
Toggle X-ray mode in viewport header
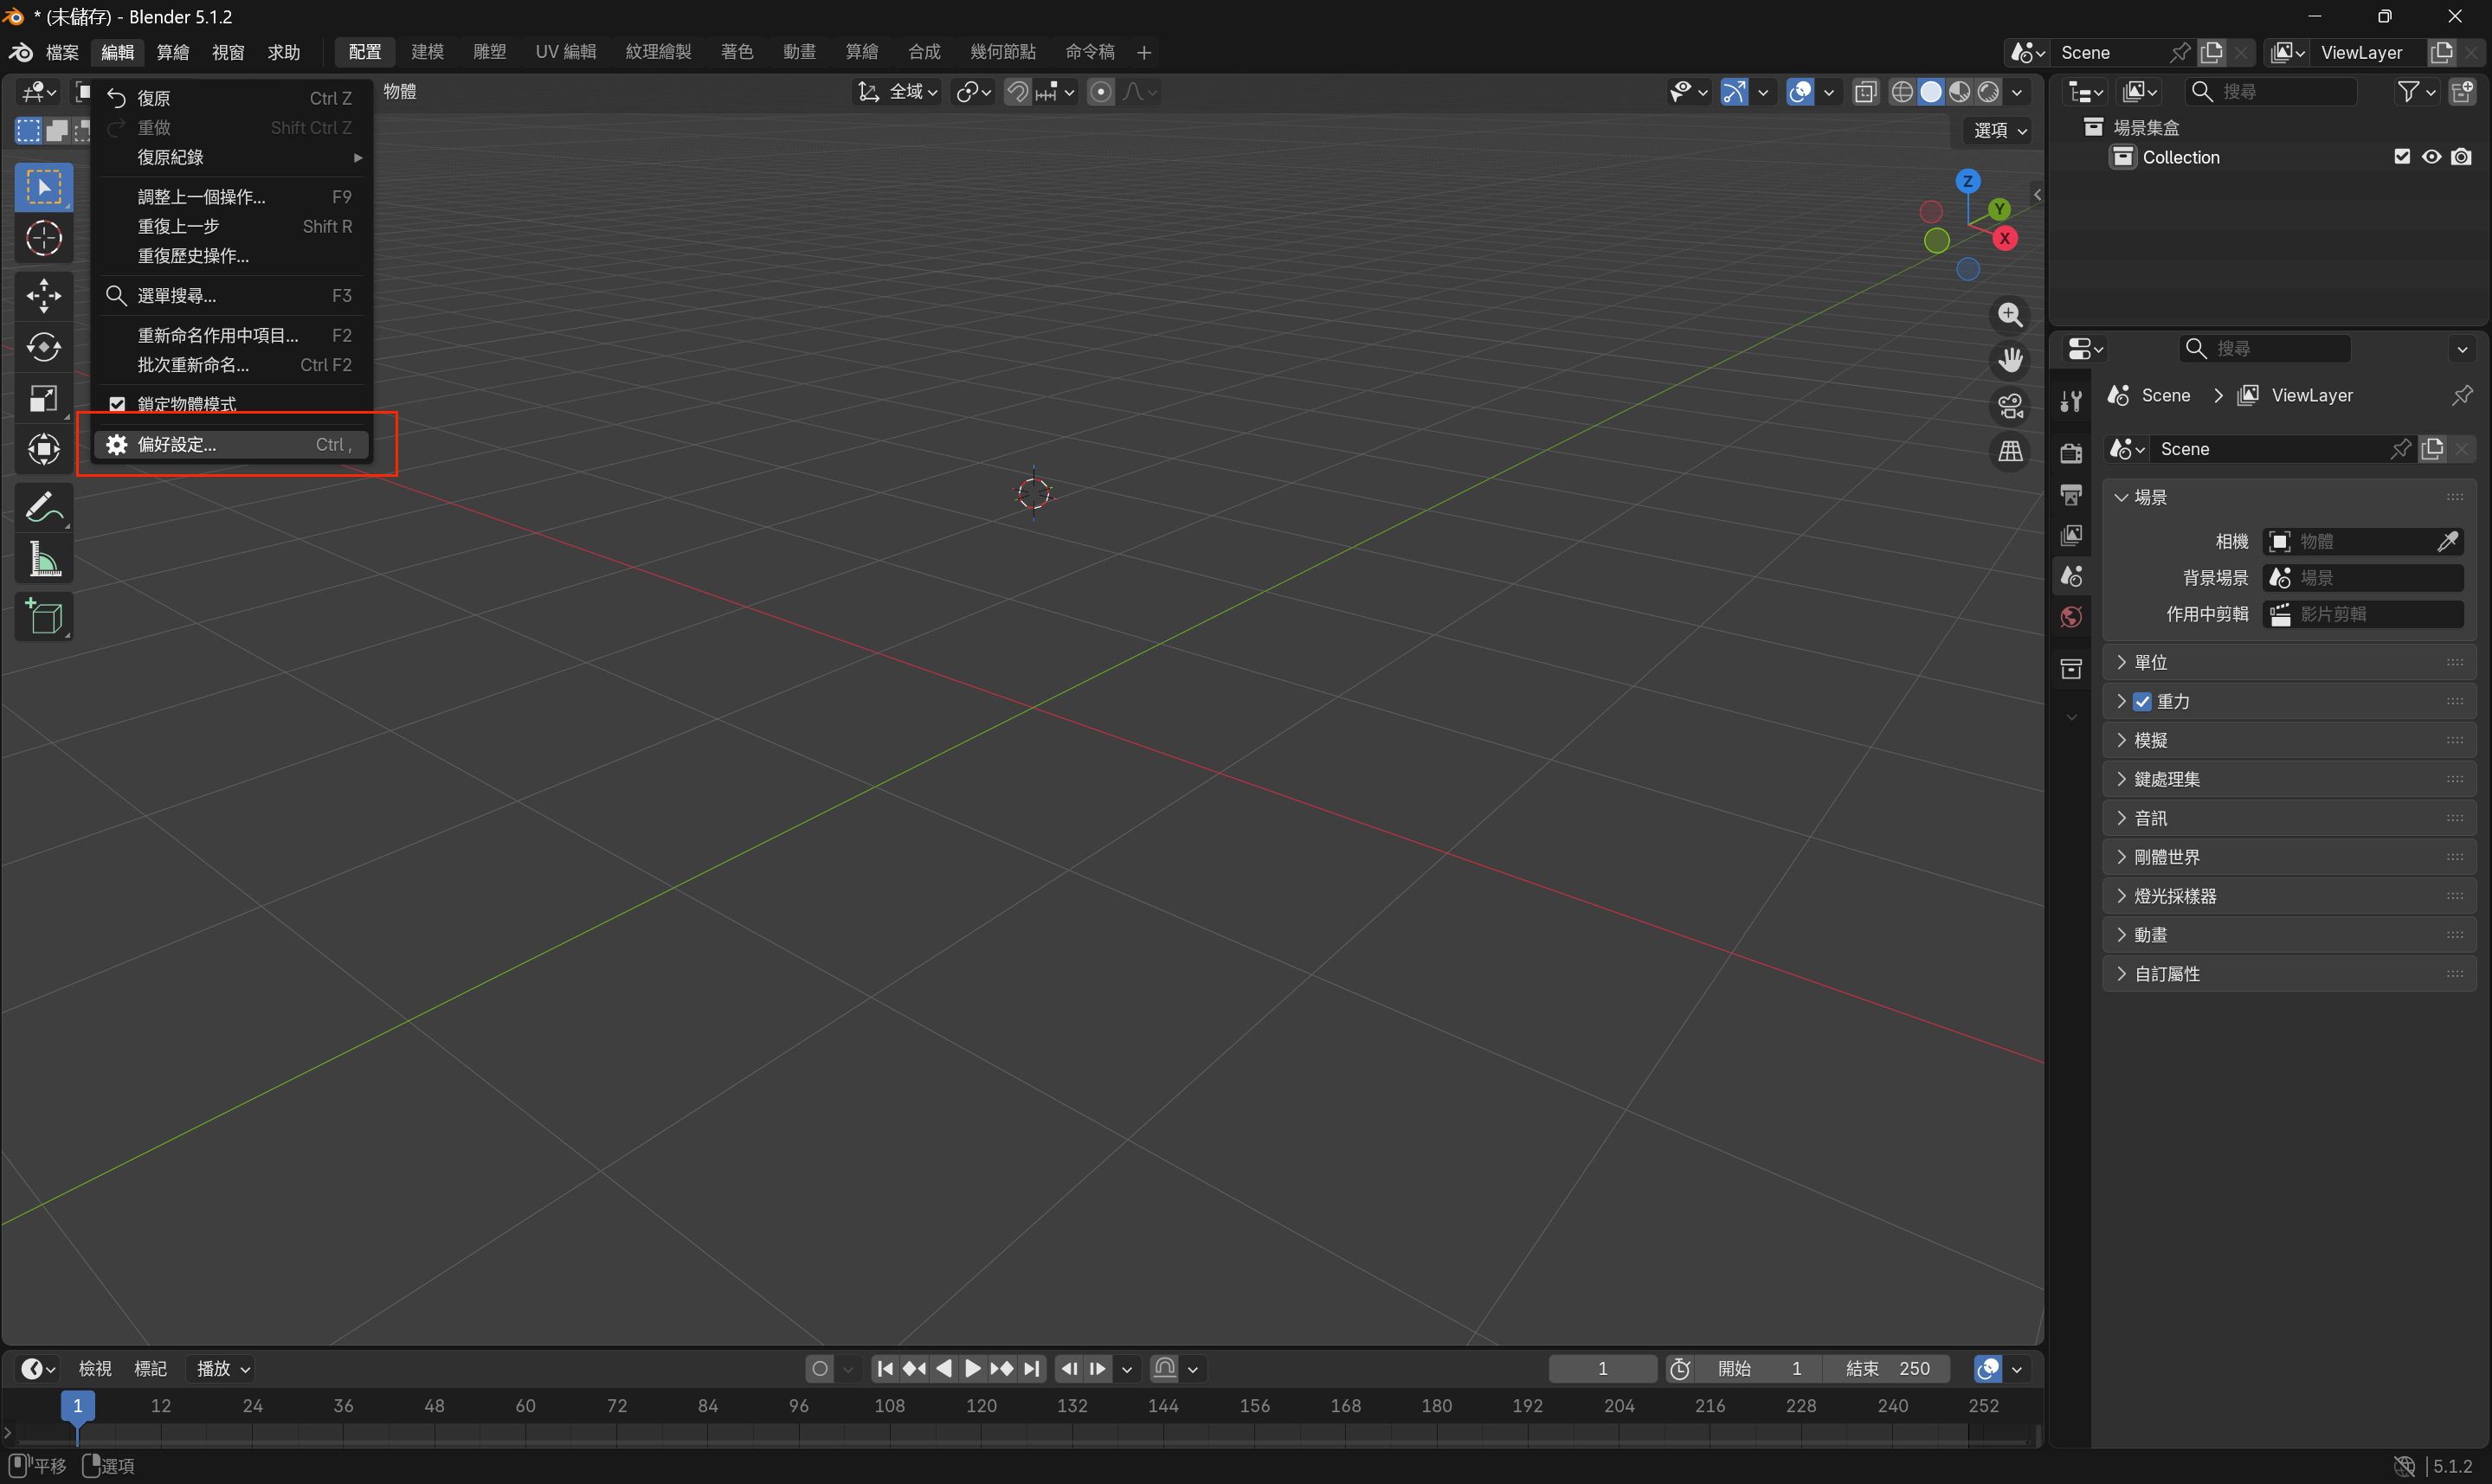click(x=1866, y=92)
